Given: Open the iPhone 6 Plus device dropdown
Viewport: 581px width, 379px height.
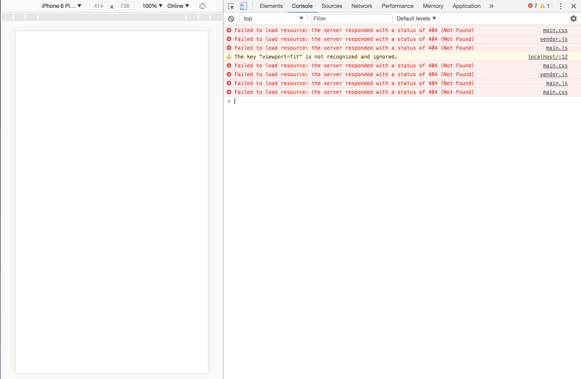Looking at the screenshot, I should click(x=61, y=6).
